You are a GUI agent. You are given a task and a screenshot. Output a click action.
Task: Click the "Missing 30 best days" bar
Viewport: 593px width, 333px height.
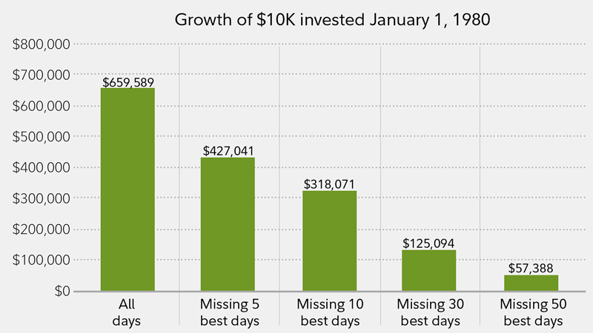click(x=429, y=270)
